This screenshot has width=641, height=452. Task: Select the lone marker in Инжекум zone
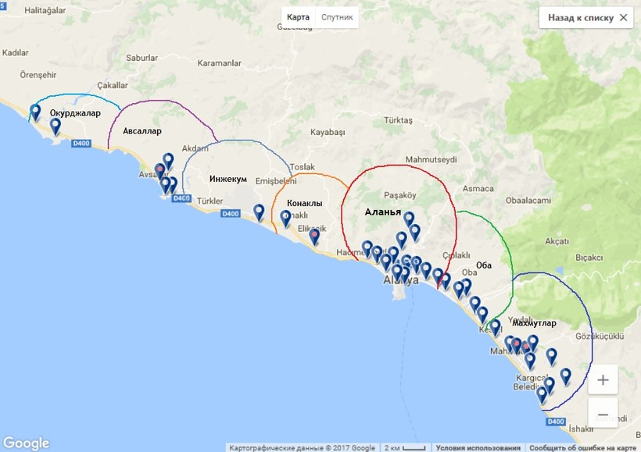(x=259, y=212)
